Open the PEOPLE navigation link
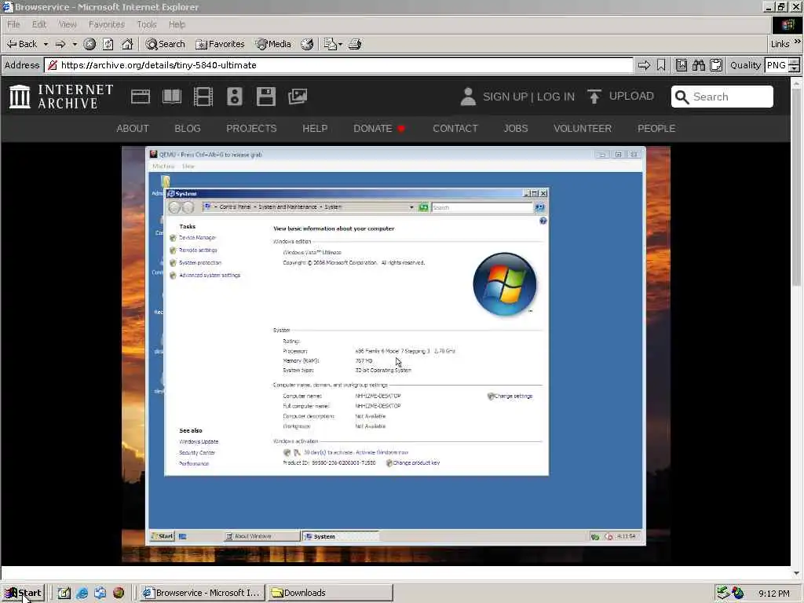This screenshot has height=603, width=804. [x=656, y=128]
